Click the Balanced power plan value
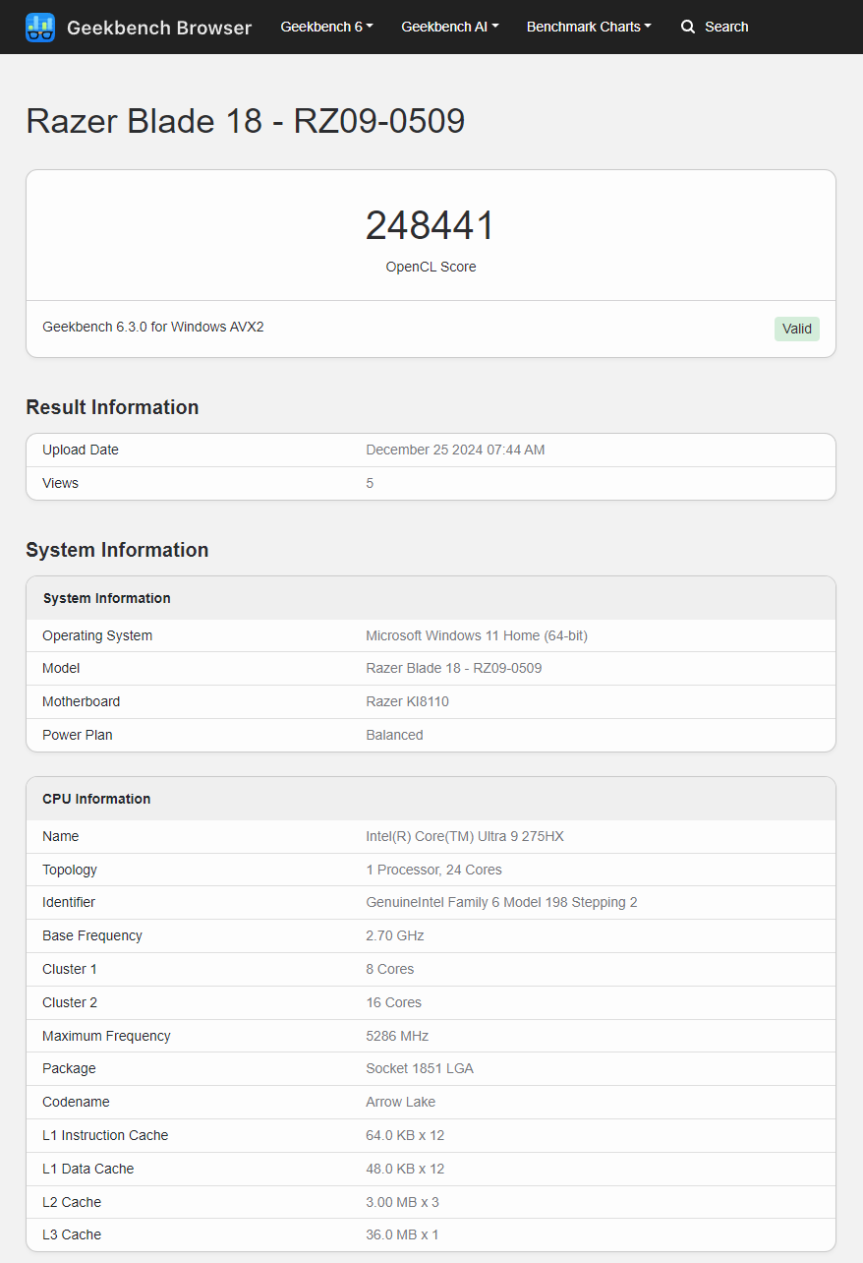This screenshot has height=1263, width=863. click(394, 735)
